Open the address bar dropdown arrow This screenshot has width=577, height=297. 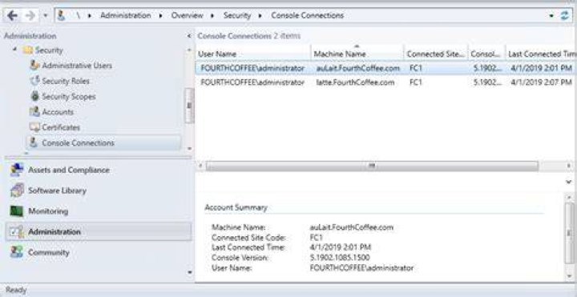pos(551,16)
